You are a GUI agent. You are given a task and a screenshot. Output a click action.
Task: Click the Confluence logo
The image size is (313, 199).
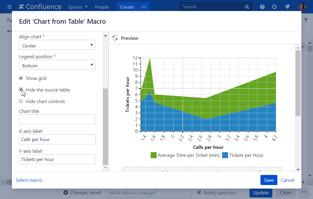(x=40, y=7)
